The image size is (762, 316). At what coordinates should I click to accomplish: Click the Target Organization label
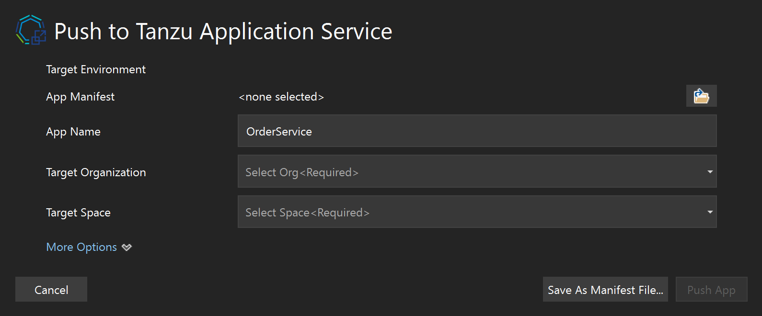[x=96, y=172]
